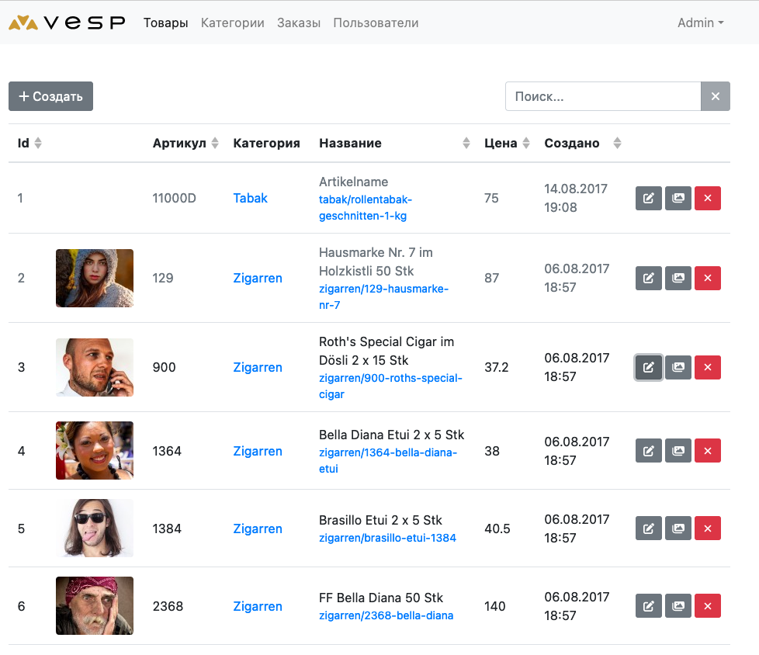Open Пользователи section

click(x=376, y=23)
